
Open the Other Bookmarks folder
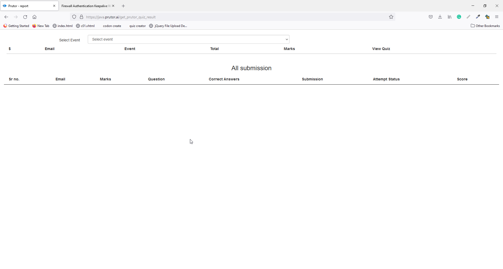485,26
